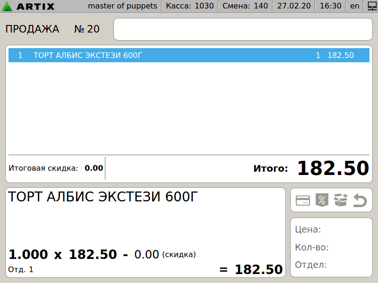The width and height of the screenshot is (378, 283).
Task: Click the network connection status icon
Action: 372,6
